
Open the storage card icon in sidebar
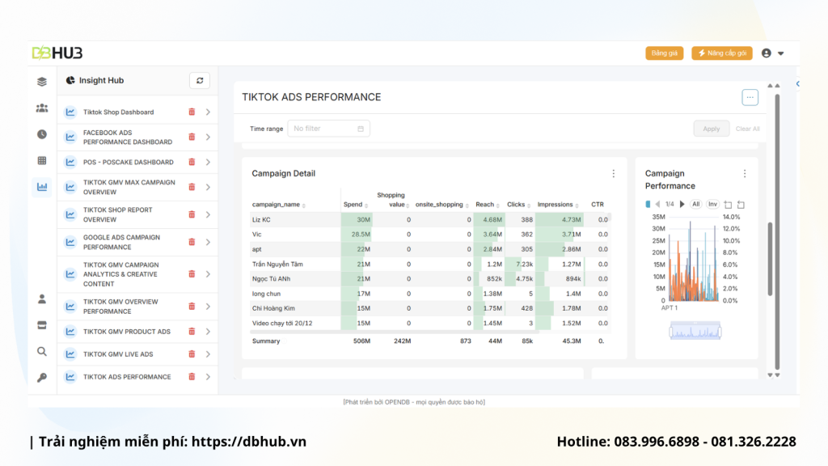[x=42, y=325]
